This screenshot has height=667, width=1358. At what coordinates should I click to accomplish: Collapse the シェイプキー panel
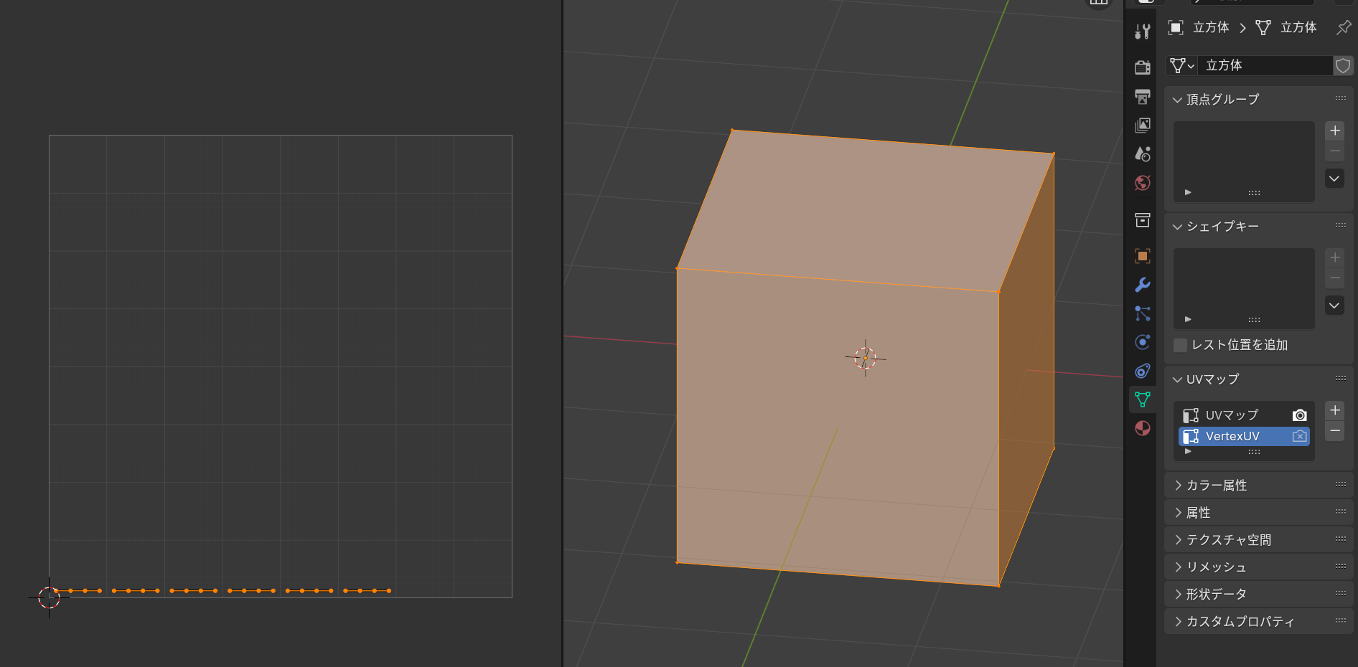coord(1259,226)
